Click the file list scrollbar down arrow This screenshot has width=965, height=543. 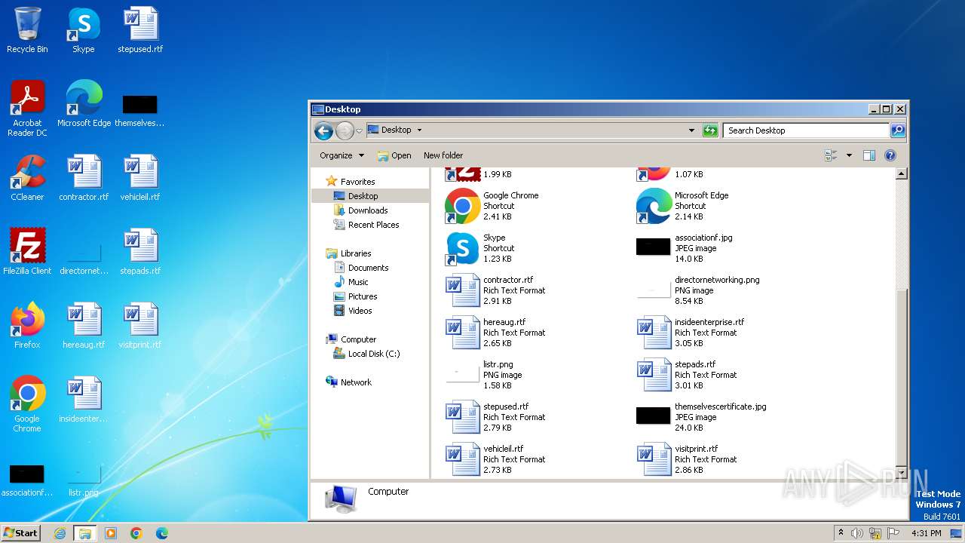pos(900,471)
